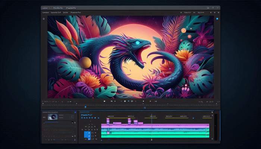Screen dimensions: 261x149
Task: Click the small blue icon at top right of project panel
Action: [75, 112]
